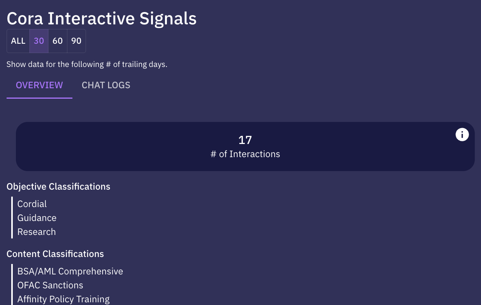This screenshot has width=481, height=305.
Task: Select the Cordial objective classification
Action: 32,204
